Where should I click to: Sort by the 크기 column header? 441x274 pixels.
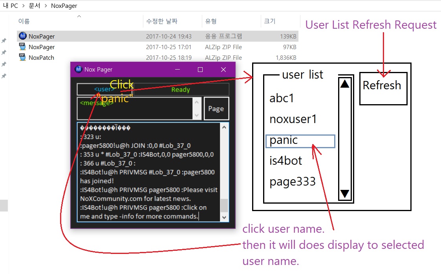coord(269,21)
